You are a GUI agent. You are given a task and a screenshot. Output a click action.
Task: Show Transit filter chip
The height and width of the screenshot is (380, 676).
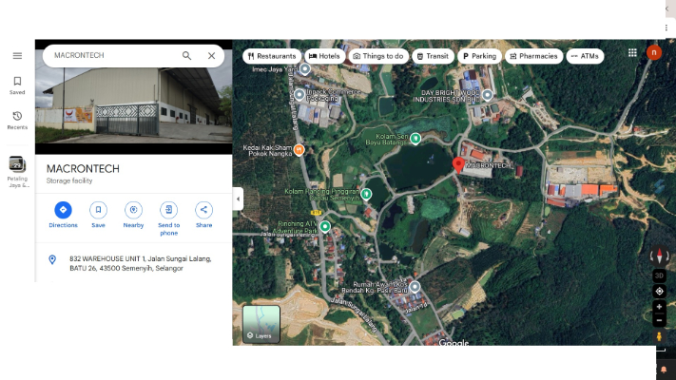click(x=433, y=56)
